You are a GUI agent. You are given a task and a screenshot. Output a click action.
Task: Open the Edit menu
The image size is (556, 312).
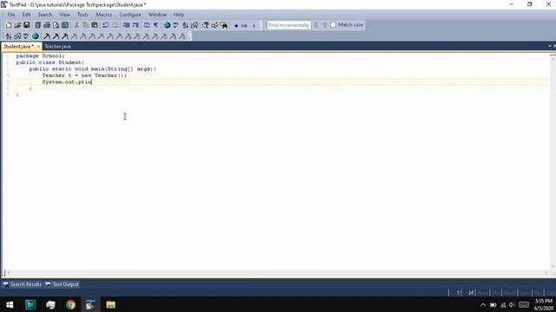point(27,15)
